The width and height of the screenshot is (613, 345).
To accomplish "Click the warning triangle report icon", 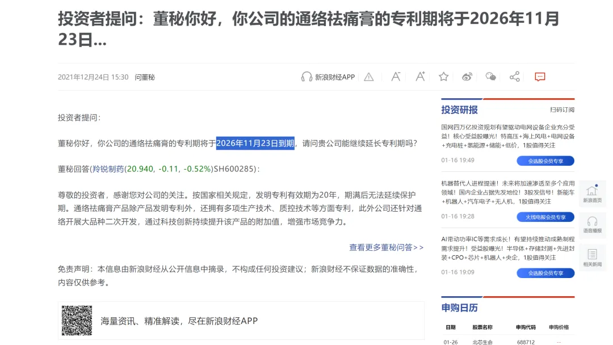I will 369,77.
